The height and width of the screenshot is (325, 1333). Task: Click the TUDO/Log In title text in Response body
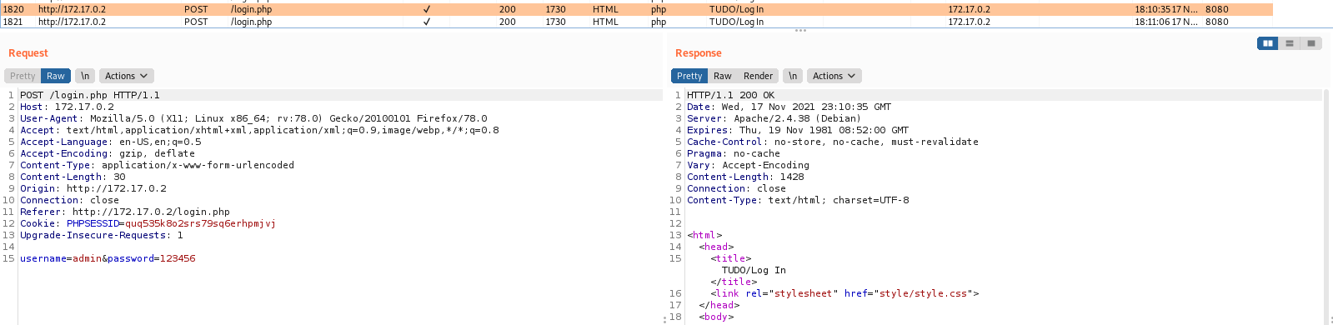click(754, 270)
